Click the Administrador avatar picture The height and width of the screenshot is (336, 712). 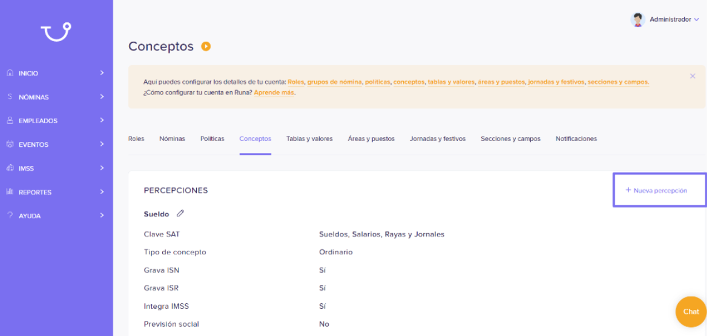coord(638,19)
